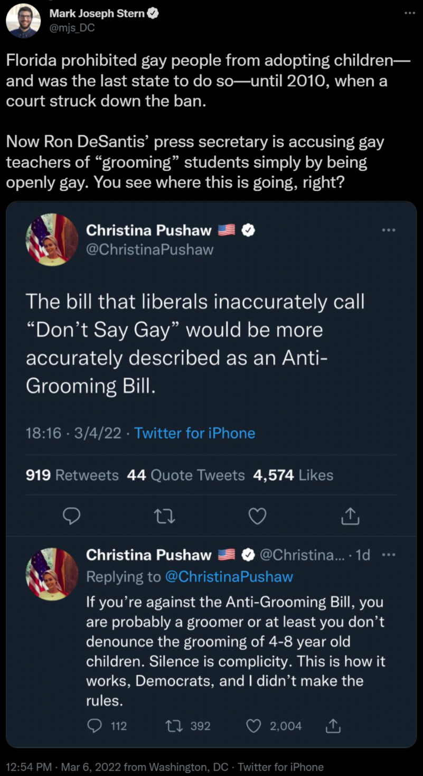Click the Replying to @ChristinaPushaw link
This screenshot has height=776, width=423.
(229, 576)
